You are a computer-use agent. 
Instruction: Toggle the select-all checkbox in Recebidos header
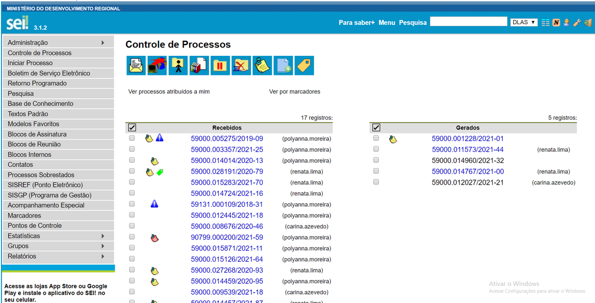coord(132,128)
